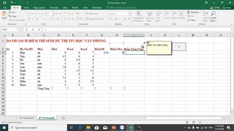Click the Cut scissors button
234x131 pixels.
click(x=12, y=12)
